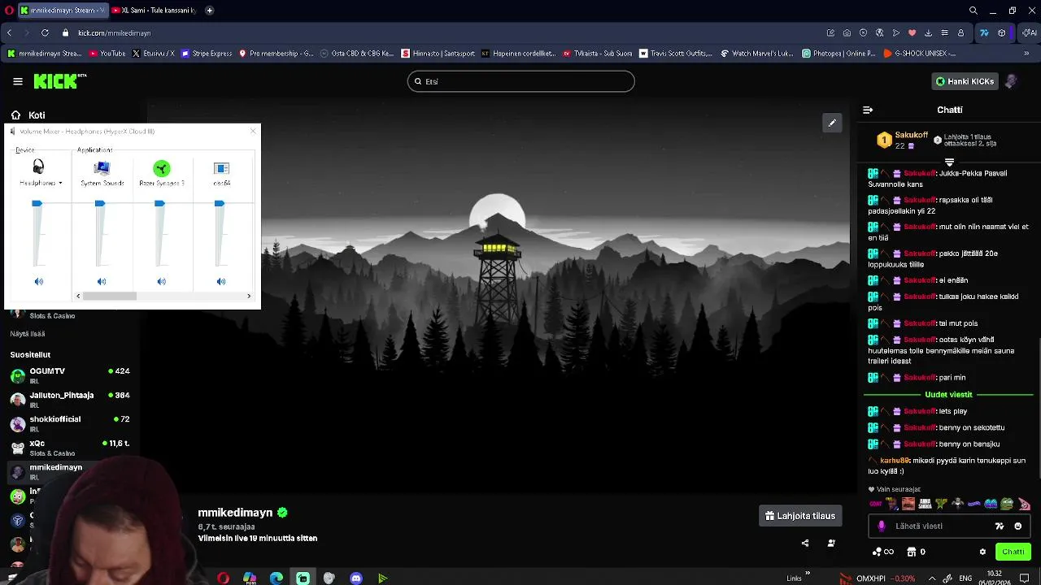The height and width of the screenshot is (585, 1041).
Task: Mute the fourth application in Volume Mixer
Action: pos(221,281)
